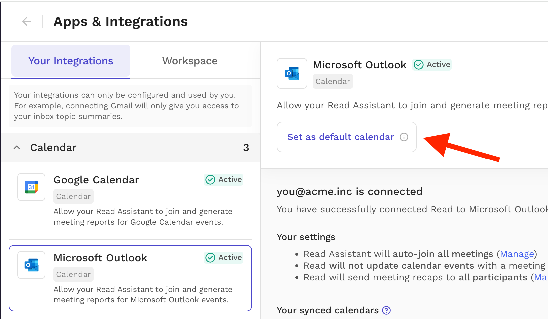This screenshot has width=548, height=319.
Task: Click Calendar tag in Outlook detail header
Action: tap(333, 81)
